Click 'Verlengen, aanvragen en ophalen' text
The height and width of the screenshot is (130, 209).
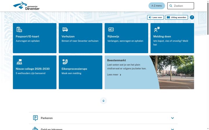(x=125, y=41)
